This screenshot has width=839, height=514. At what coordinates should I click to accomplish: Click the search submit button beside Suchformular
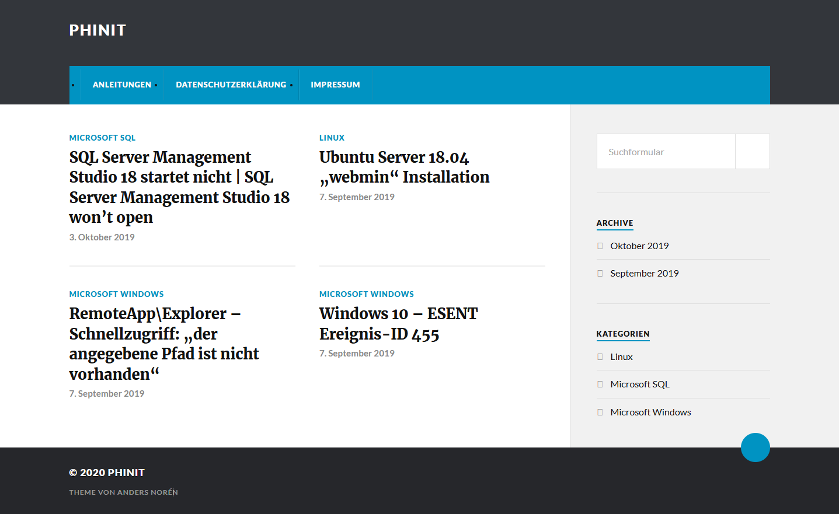pos(752,152)
